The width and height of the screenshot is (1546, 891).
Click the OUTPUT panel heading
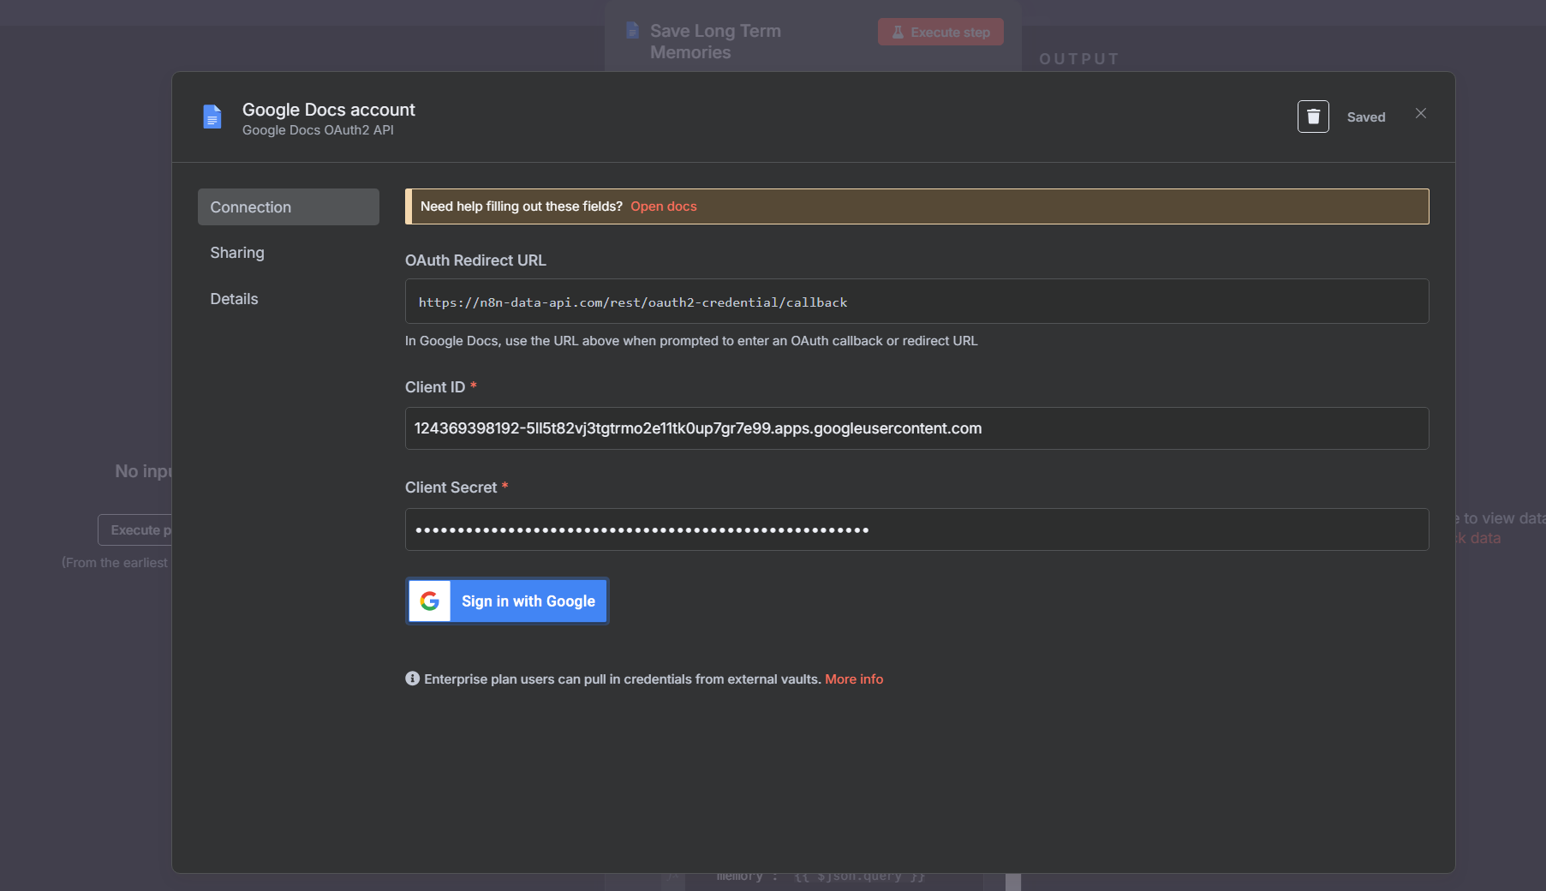(1078, 59)
